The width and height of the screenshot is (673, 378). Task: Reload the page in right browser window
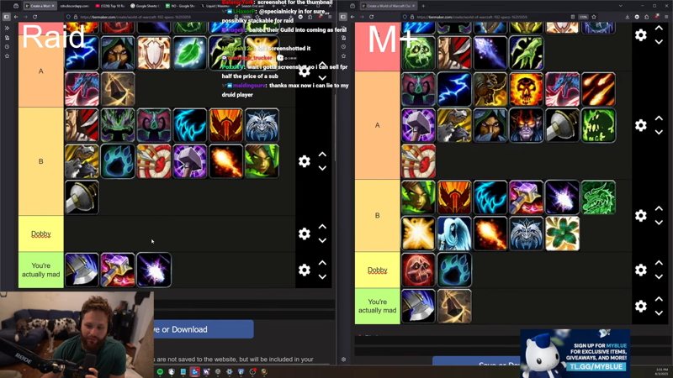tap(371, 17)
